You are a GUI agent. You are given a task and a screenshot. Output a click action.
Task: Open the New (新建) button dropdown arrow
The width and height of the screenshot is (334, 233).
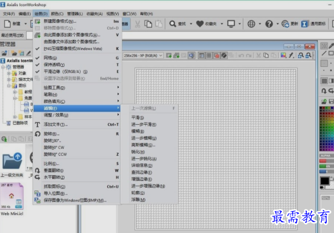point(26,24)
